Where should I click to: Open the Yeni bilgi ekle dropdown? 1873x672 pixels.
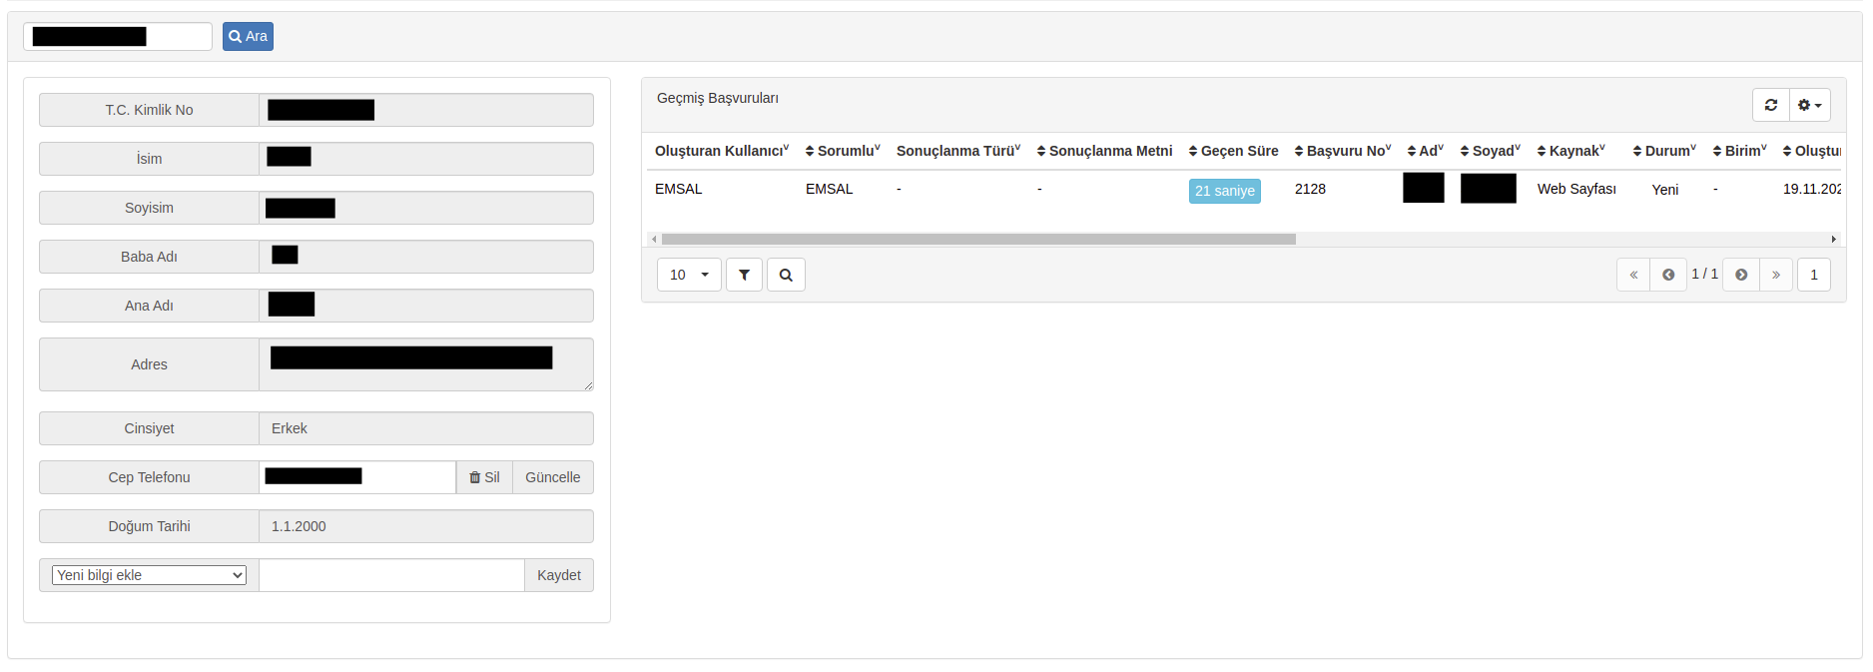tap(149, 575)
